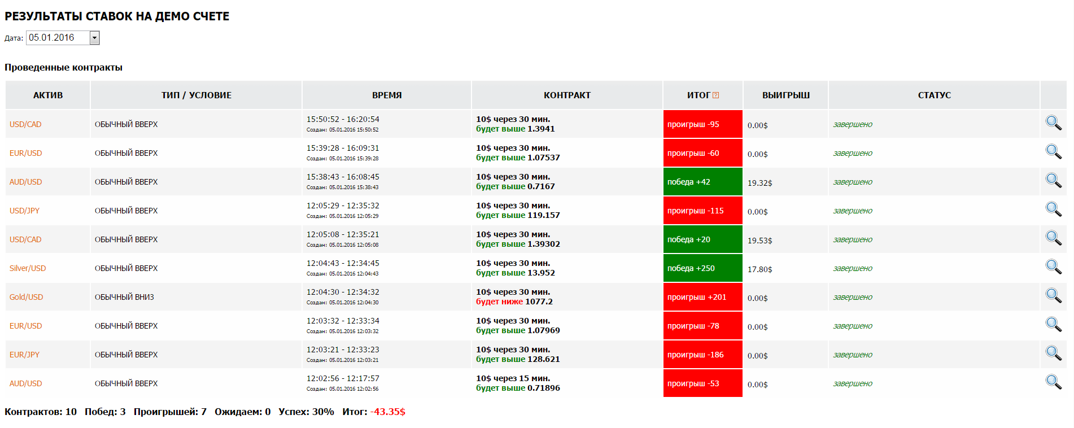Open the Gold/USD asset link
Screen dimensions: 1074x428
(26, 297)
